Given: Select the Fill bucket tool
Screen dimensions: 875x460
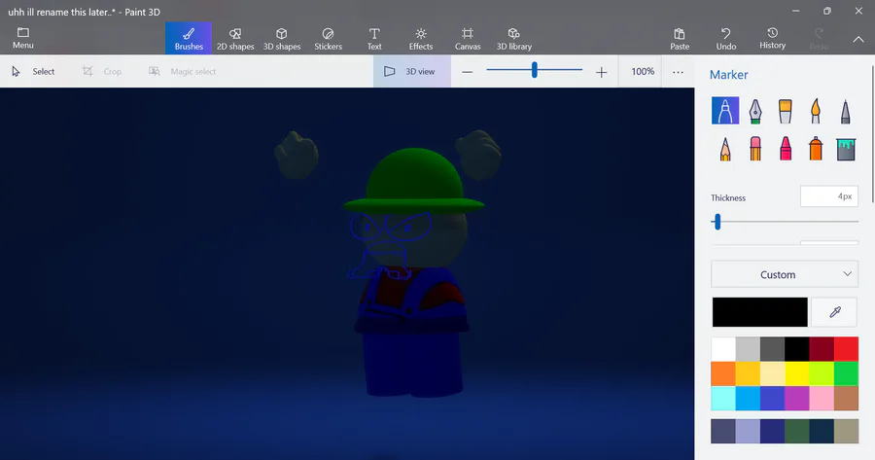Looking at the screenshot, I should click(x=846, y=149).
